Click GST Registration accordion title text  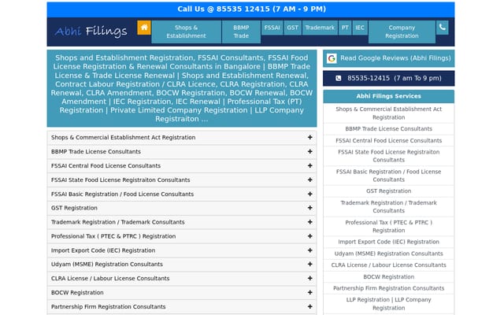point(74,208)
